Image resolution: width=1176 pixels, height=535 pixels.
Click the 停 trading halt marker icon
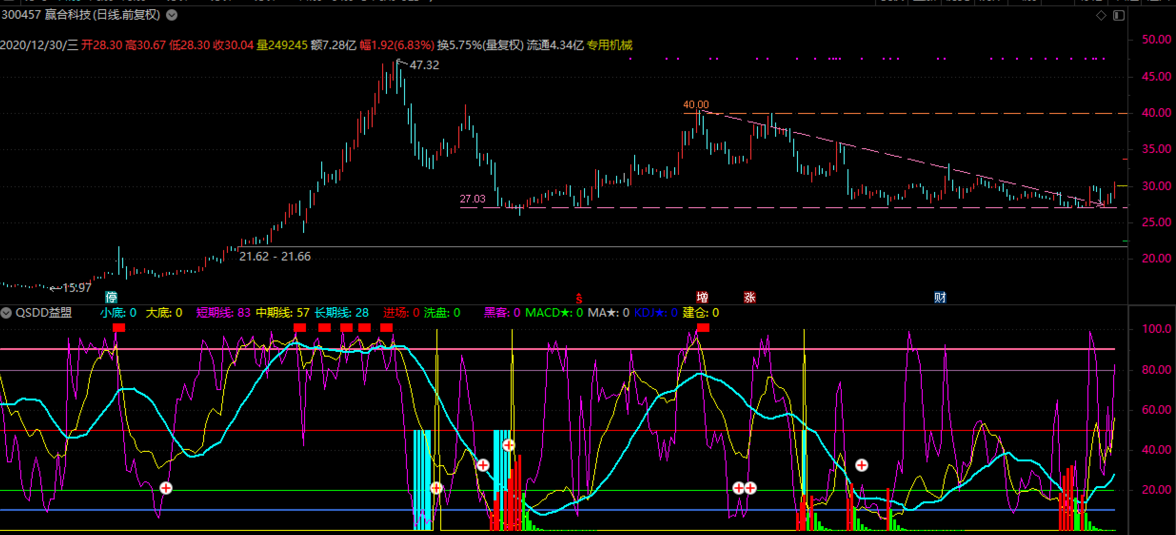coord(111,298)
